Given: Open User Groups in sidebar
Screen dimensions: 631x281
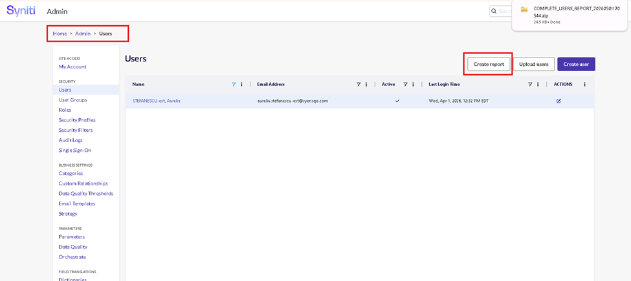Looking at the screenshot, I should tap(72, 100).
